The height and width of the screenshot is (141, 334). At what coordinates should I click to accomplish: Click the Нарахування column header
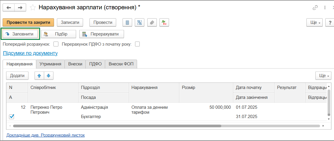(x=154, y=92)
